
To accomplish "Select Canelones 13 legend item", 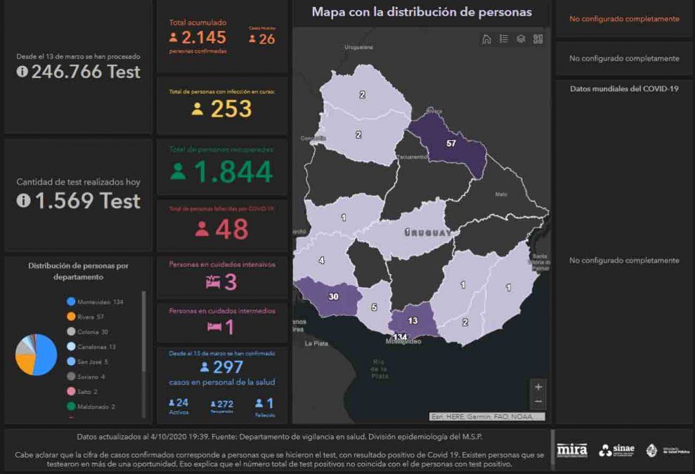I will click(x=95, y=346).
